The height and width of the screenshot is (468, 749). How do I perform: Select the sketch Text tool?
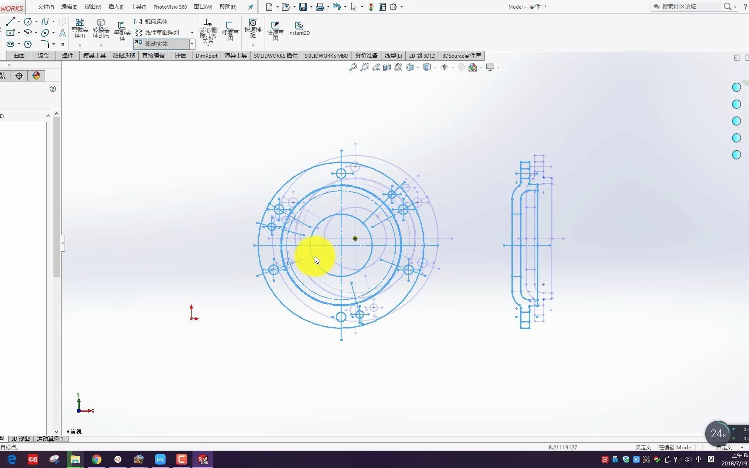(x=62, y=32)
